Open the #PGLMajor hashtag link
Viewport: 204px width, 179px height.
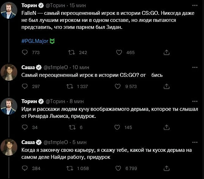35,42
